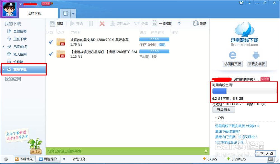
Task: Switch to the 我的下载 tab
Action: tap(38, 13)
